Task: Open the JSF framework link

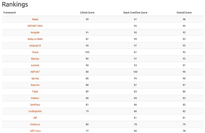Action: (35, 118)
